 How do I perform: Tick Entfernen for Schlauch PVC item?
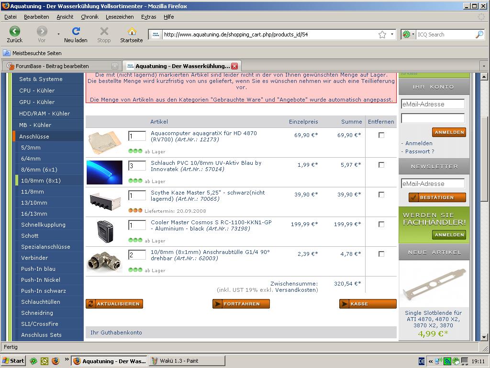(381, 165)
